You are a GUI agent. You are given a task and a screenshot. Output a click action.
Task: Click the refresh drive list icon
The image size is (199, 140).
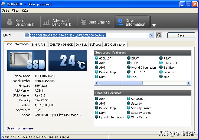pyautogui.click(x=159, y=35)
